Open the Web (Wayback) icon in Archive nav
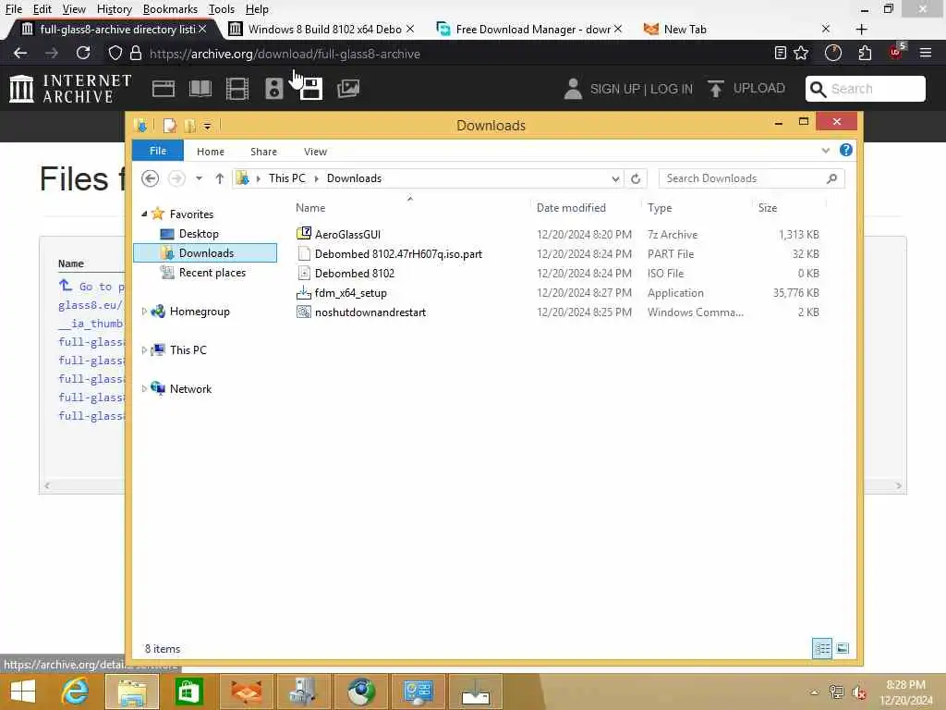This screenshot has height=710, width=946. (163, 89)
